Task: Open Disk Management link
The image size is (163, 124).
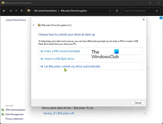Action: point(14,114)
